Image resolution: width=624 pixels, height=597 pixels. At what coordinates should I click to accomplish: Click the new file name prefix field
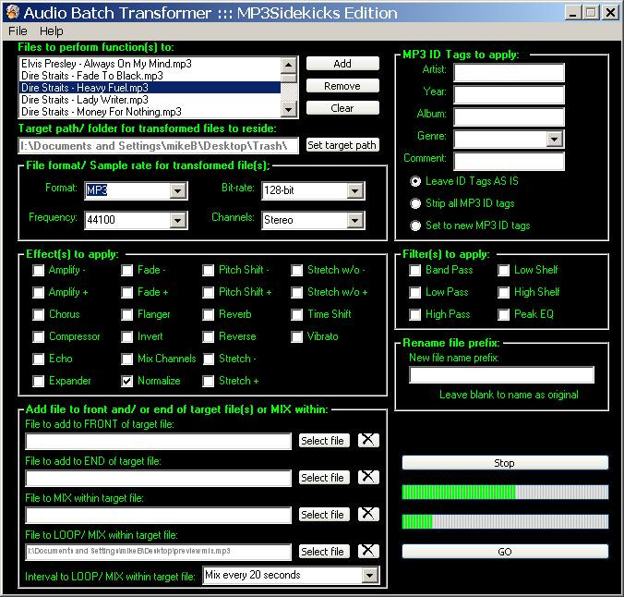[502, 375]
